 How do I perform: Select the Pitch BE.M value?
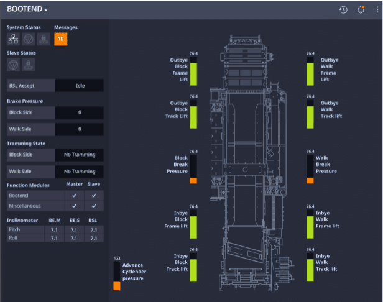tap(54, 230)
